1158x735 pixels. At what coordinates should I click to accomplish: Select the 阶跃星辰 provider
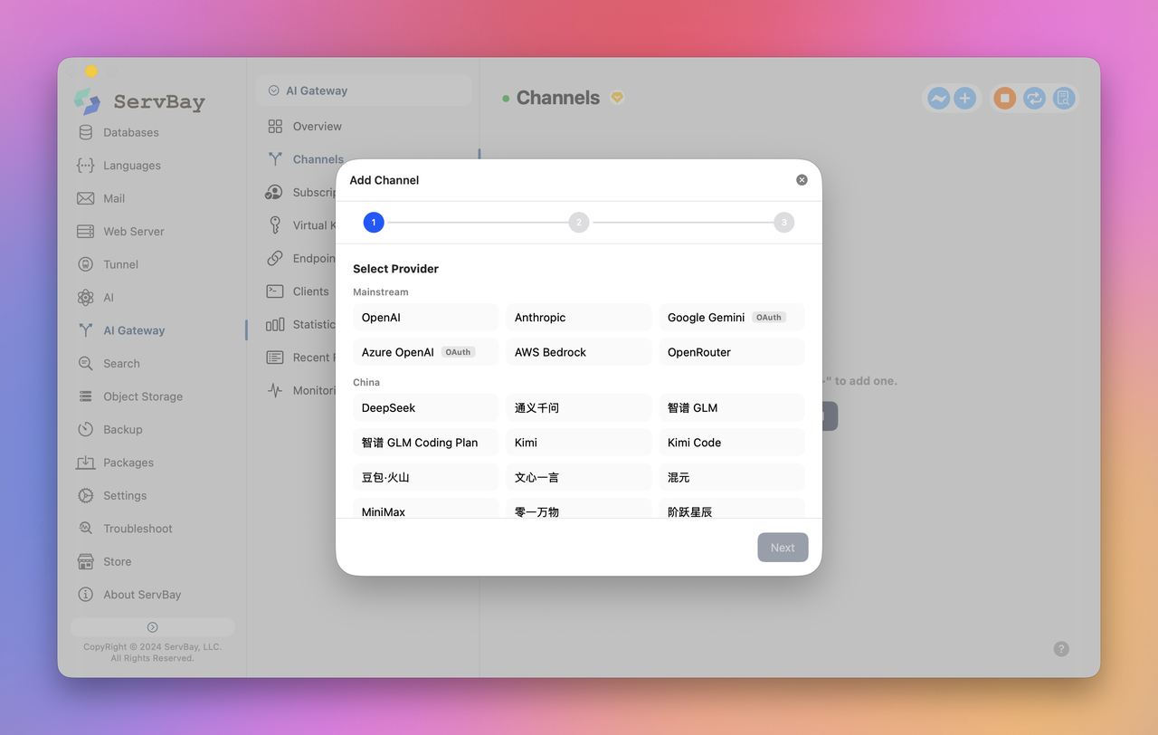pos(732,509)
